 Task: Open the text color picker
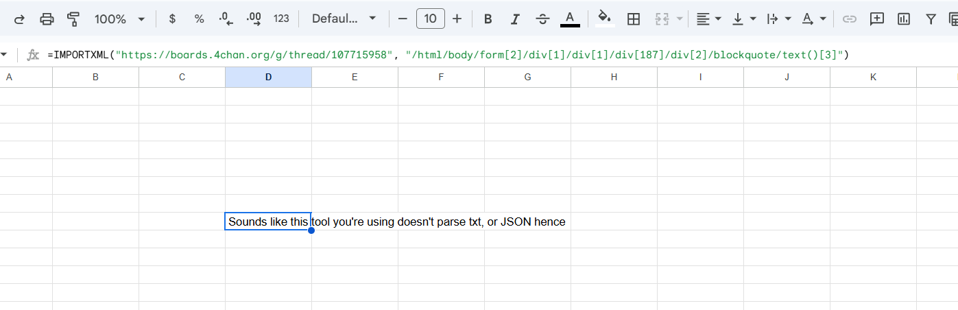pyautogui.click(x=570, y=19)
